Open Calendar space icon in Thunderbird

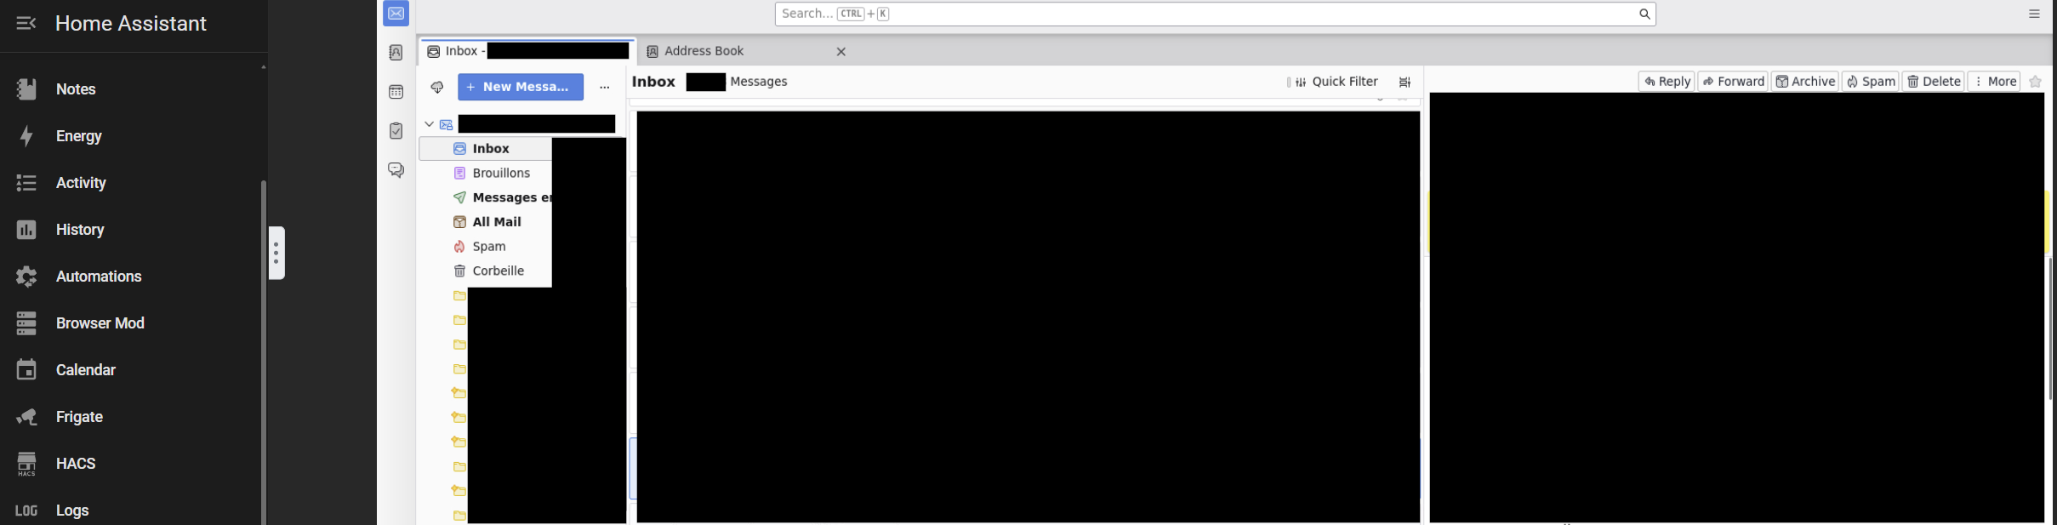(396, 92)
